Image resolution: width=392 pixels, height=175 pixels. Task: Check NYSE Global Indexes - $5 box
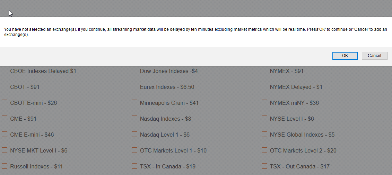coord(264,135)
